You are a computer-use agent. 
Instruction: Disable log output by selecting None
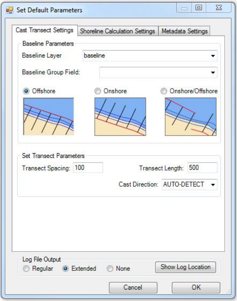(110, 268)
